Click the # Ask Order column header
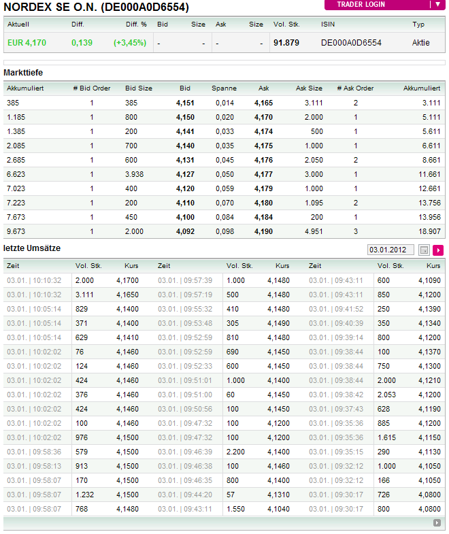This screenshot has width=449, height=534. click(x=355, y=88)
